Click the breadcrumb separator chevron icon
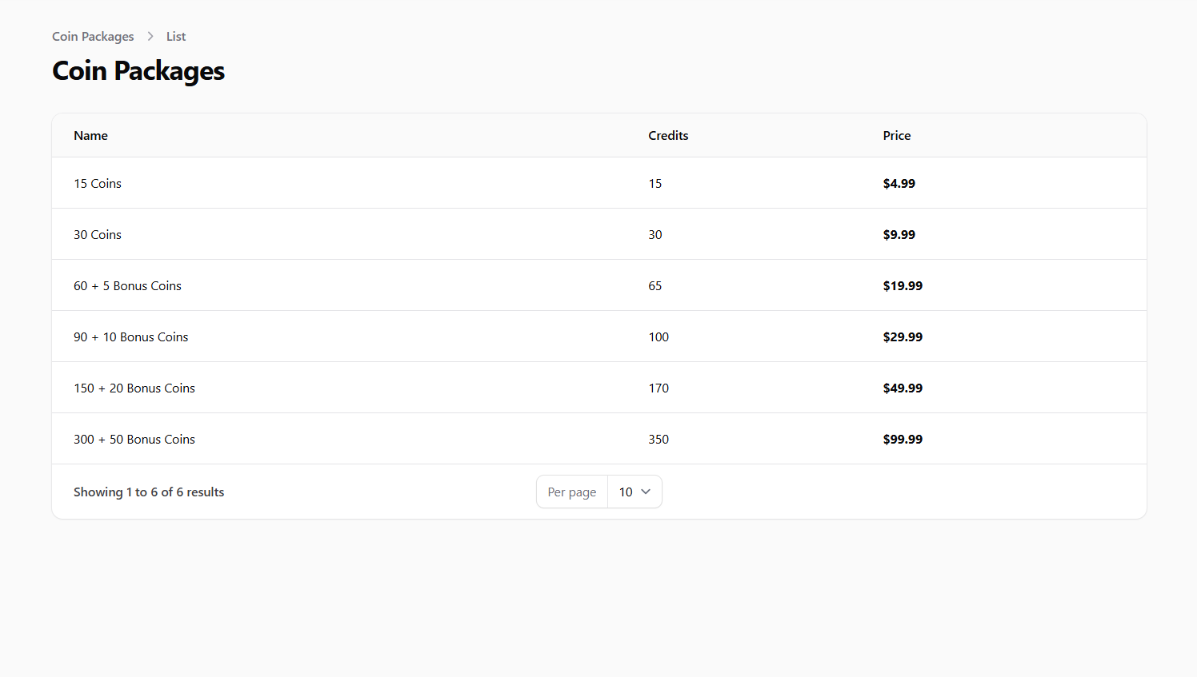This screenshot has width=1197, height=677. 150,36
